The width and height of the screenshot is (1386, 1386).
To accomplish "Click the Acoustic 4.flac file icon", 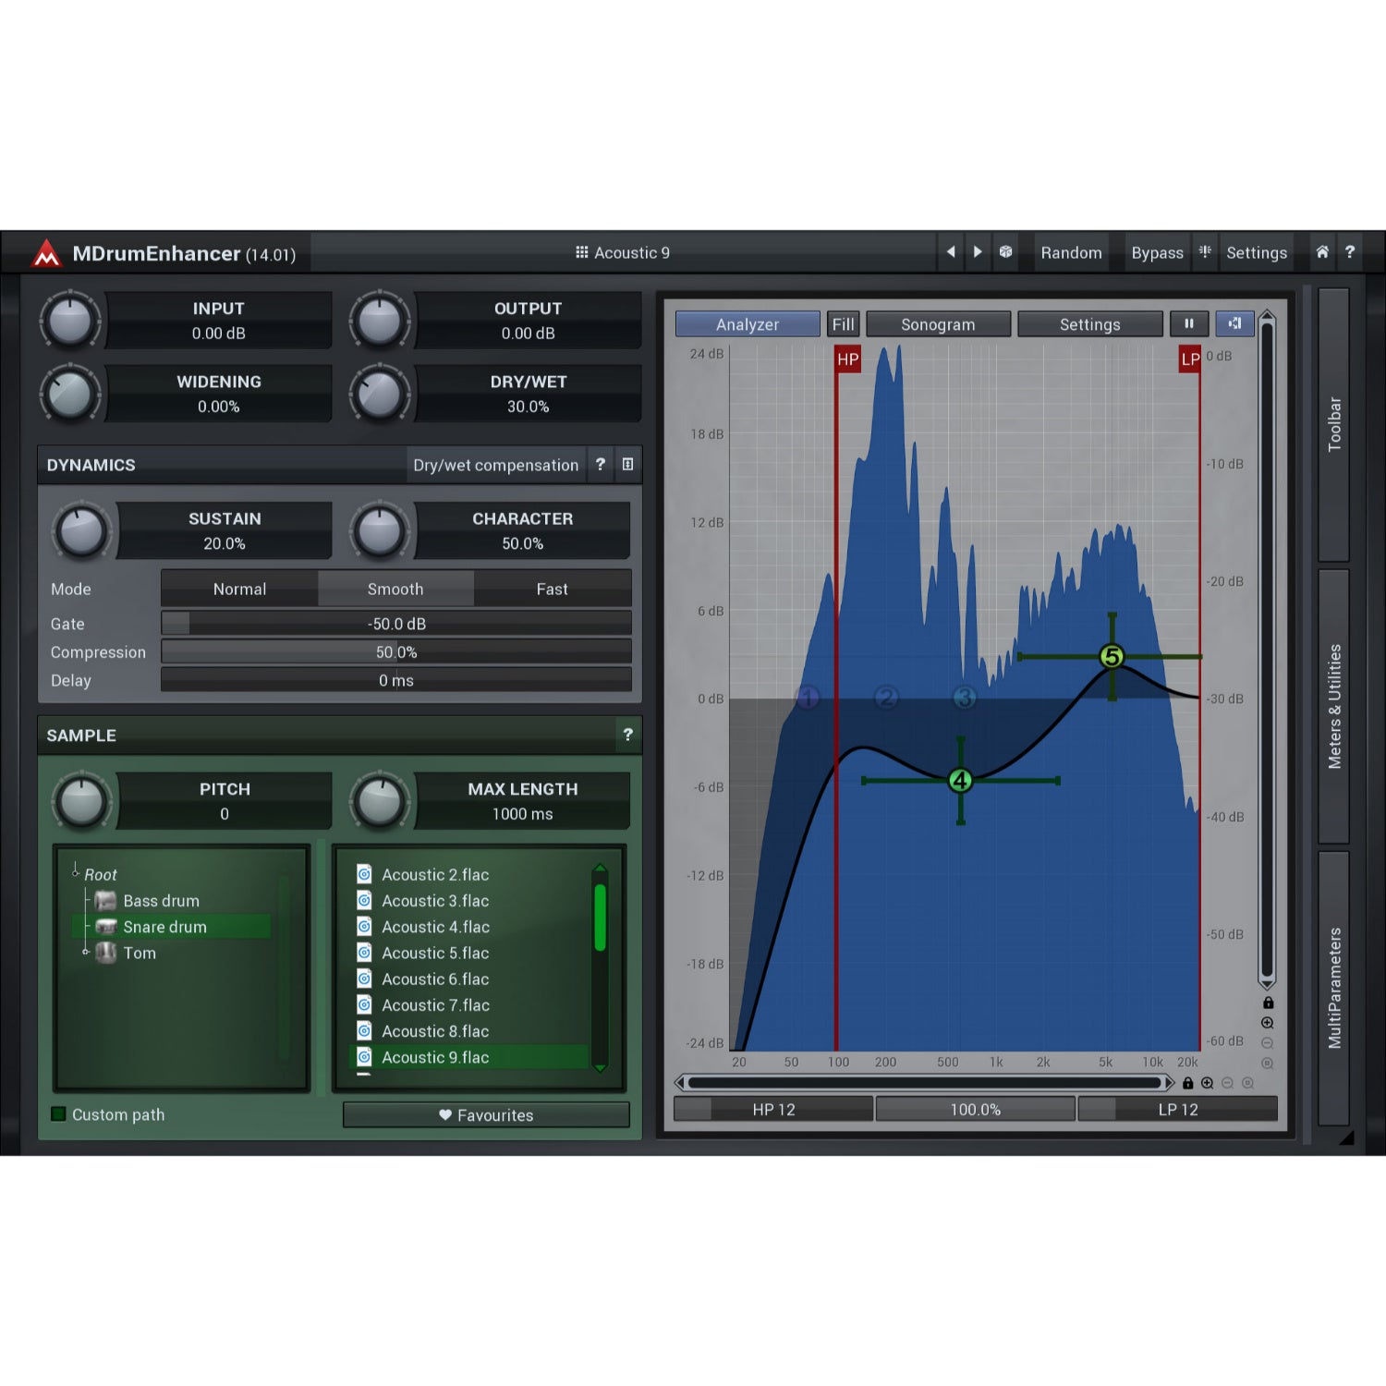I will 364,926.
